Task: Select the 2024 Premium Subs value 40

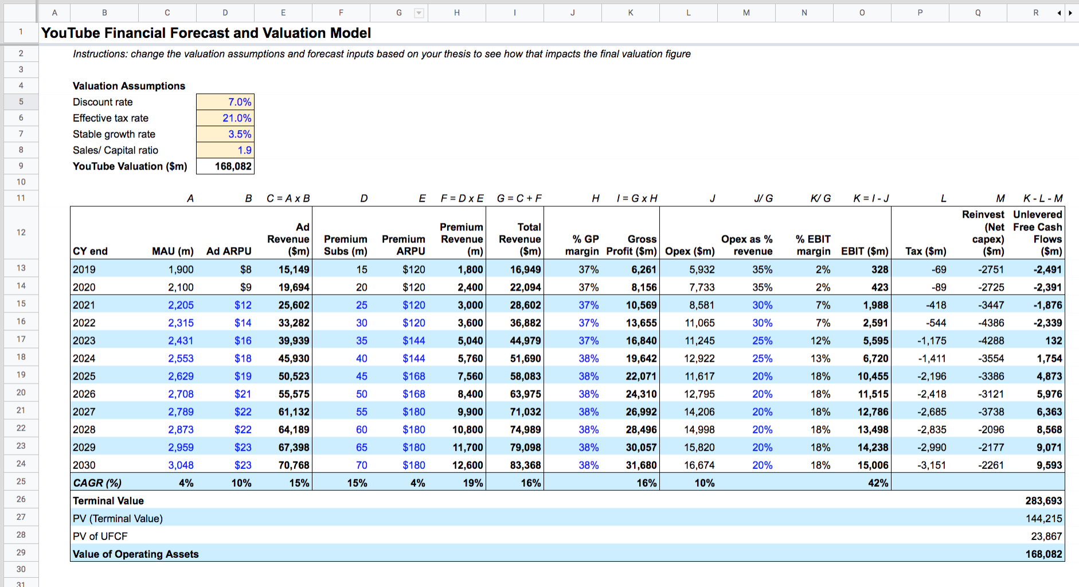Action: (x=341, y=358)
